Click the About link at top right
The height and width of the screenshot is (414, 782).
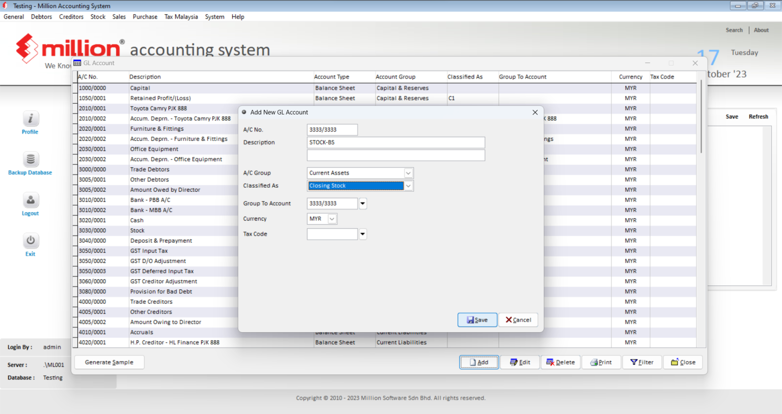click(x=762, y=30)
